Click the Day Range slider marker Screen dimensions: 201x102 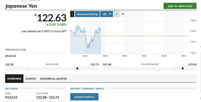click(x=77, y=68)
